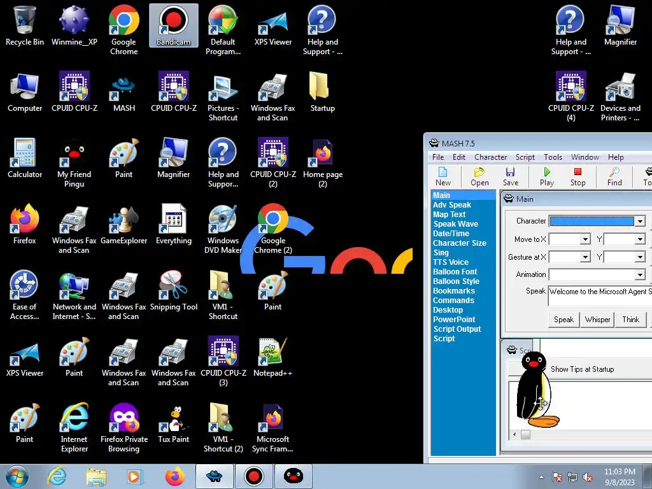The image size is (652, 489).
Task: Click the Save floppy icon in MASH toolbar
Action: pyautogui.click(x=510, y=176)
